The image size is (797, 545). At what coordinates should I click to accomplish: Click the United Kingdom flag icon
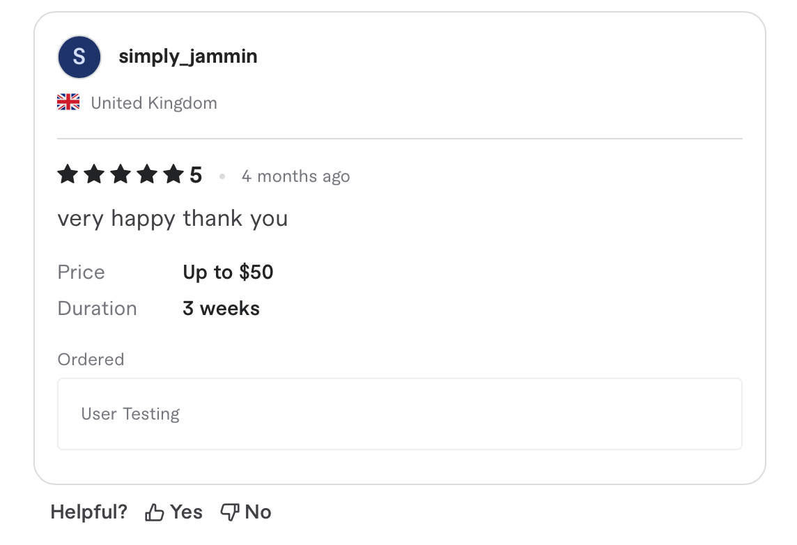click(68, 101)
